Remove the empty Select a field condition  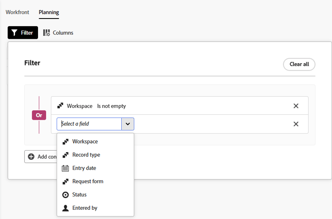pos(296,124)
